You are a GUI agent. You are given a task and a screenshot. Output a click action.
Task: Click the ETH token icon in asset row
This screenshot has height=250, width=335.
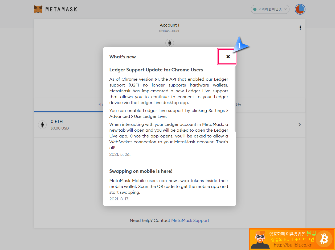tap(42, 125)
